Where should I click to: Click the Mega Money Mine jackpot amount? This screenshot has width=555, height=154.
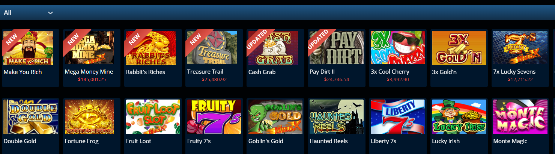pos(92,79)
